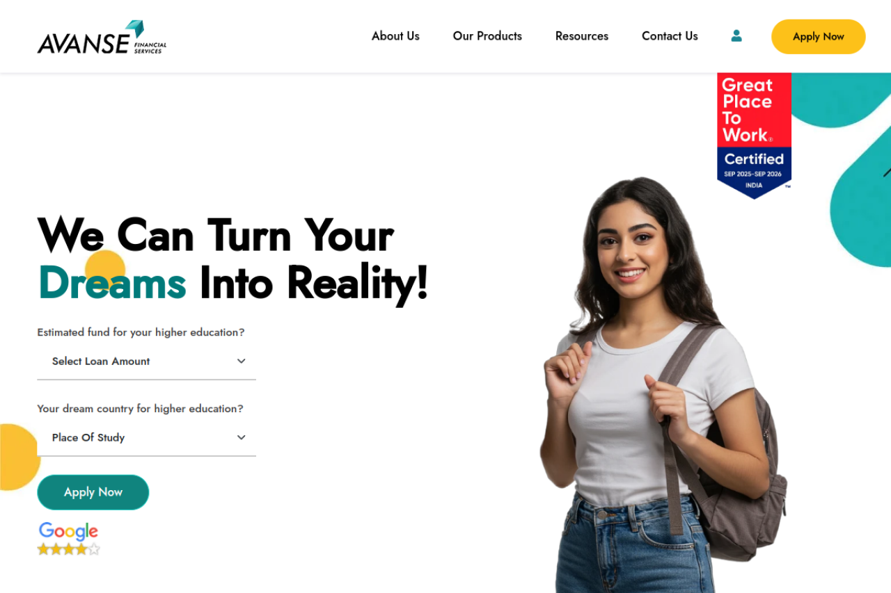This screenshot has height=593, width=891.
Task: Click the yellow Apply Now header button
Action: tap(819, 37)
